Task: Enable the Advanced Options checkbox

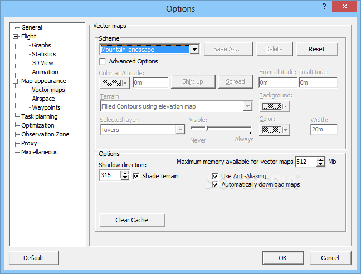Action: coord(103,61)
